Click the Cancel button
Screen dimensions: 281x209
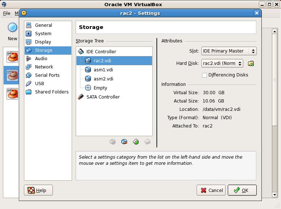pos(211,190)
